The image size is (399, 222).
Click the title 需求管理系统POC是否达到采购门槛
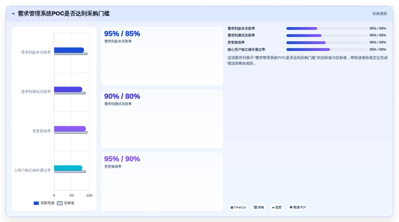tap(64, 14)
